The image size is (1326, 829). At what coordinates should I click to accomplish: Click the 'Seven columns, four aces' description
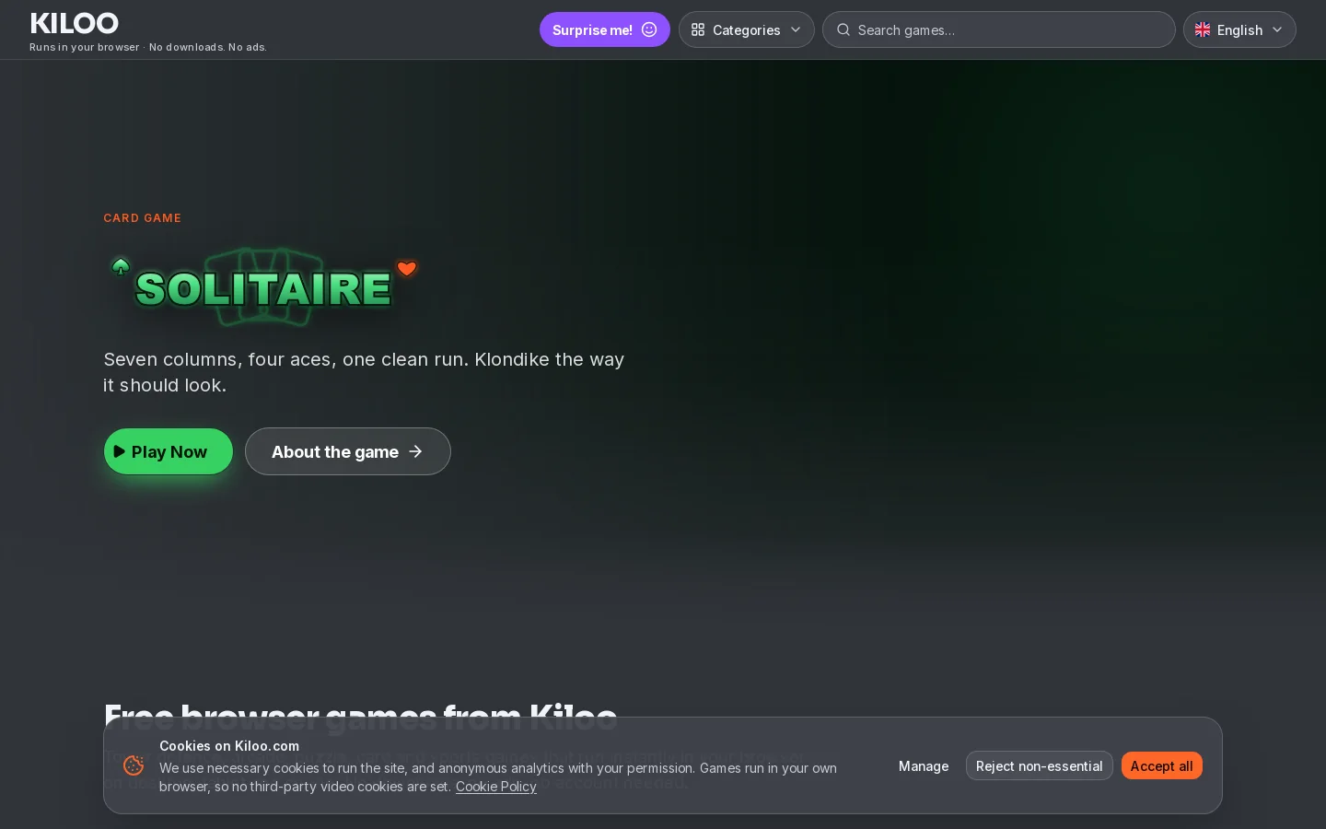pos(364,372)
